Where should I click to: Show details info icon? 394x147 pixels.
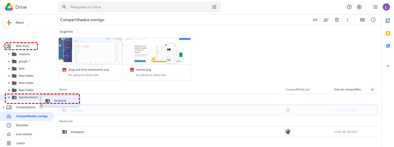click(x=373, y=20)
